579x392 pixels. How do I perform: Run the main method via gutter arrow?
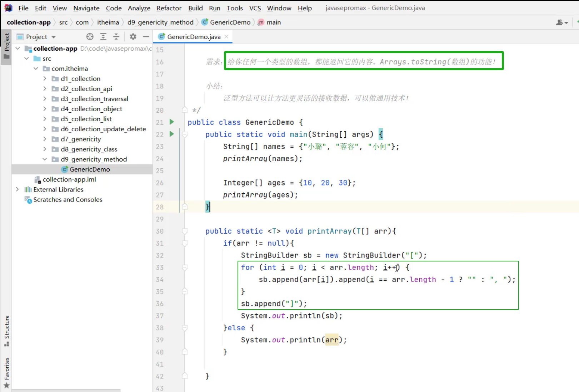coord(172,134)
